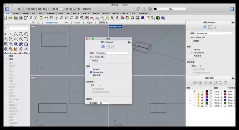Switch to the Top viewport tab
Image resolution: width=239 pixels, height=130 pixels.
(x=66, y=22)
